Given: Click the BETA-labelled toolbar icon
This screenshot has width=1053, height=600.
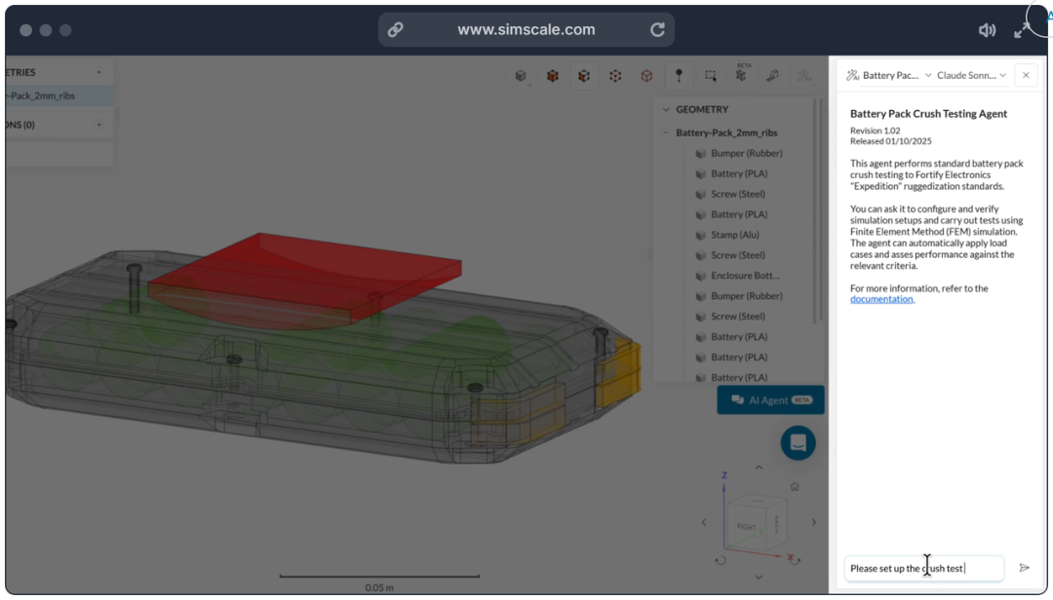Looking at the screenshot, I should tap(741, 74).
